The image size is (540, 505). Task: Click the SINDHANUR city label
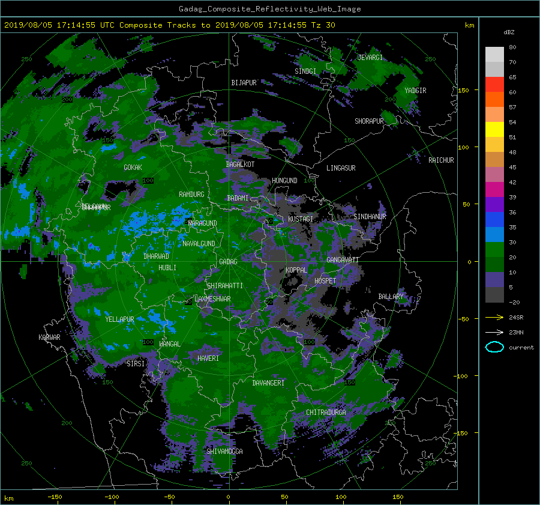pyautogui.click(x=370, y=217)
